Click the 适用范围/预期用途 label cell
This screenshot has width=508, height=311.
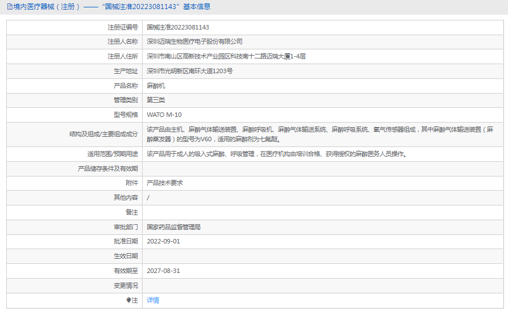74,154
